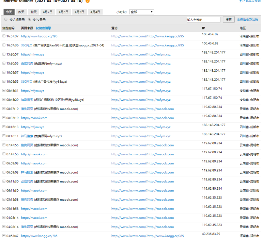
Task: Click plus icon beside 10:05:55 row
Action: [x=4, y=82]
